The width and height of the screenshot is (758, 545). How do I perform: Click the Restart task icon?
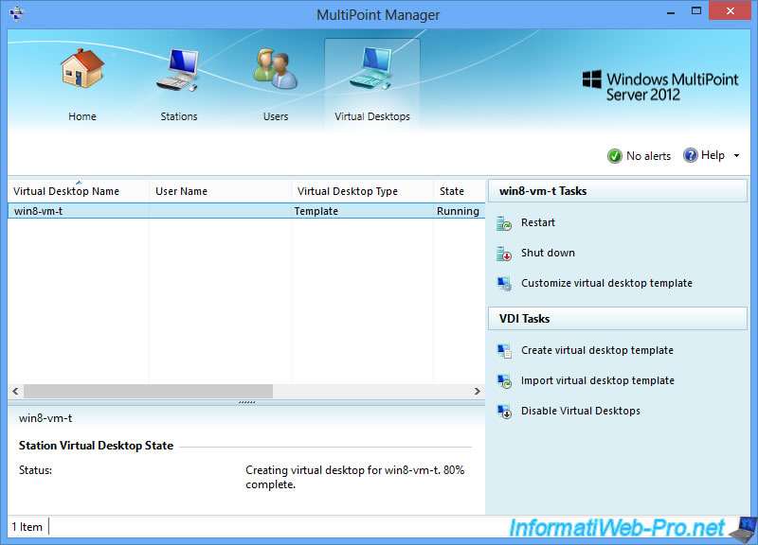504,223
